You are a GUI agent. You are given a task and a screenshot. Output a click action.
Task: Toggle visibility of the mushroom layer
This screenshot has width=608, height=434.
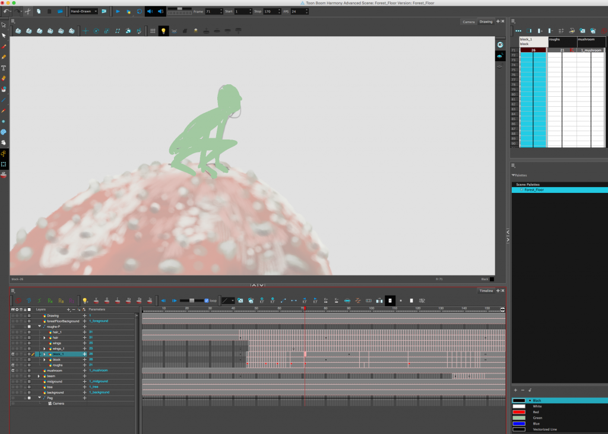12,370
